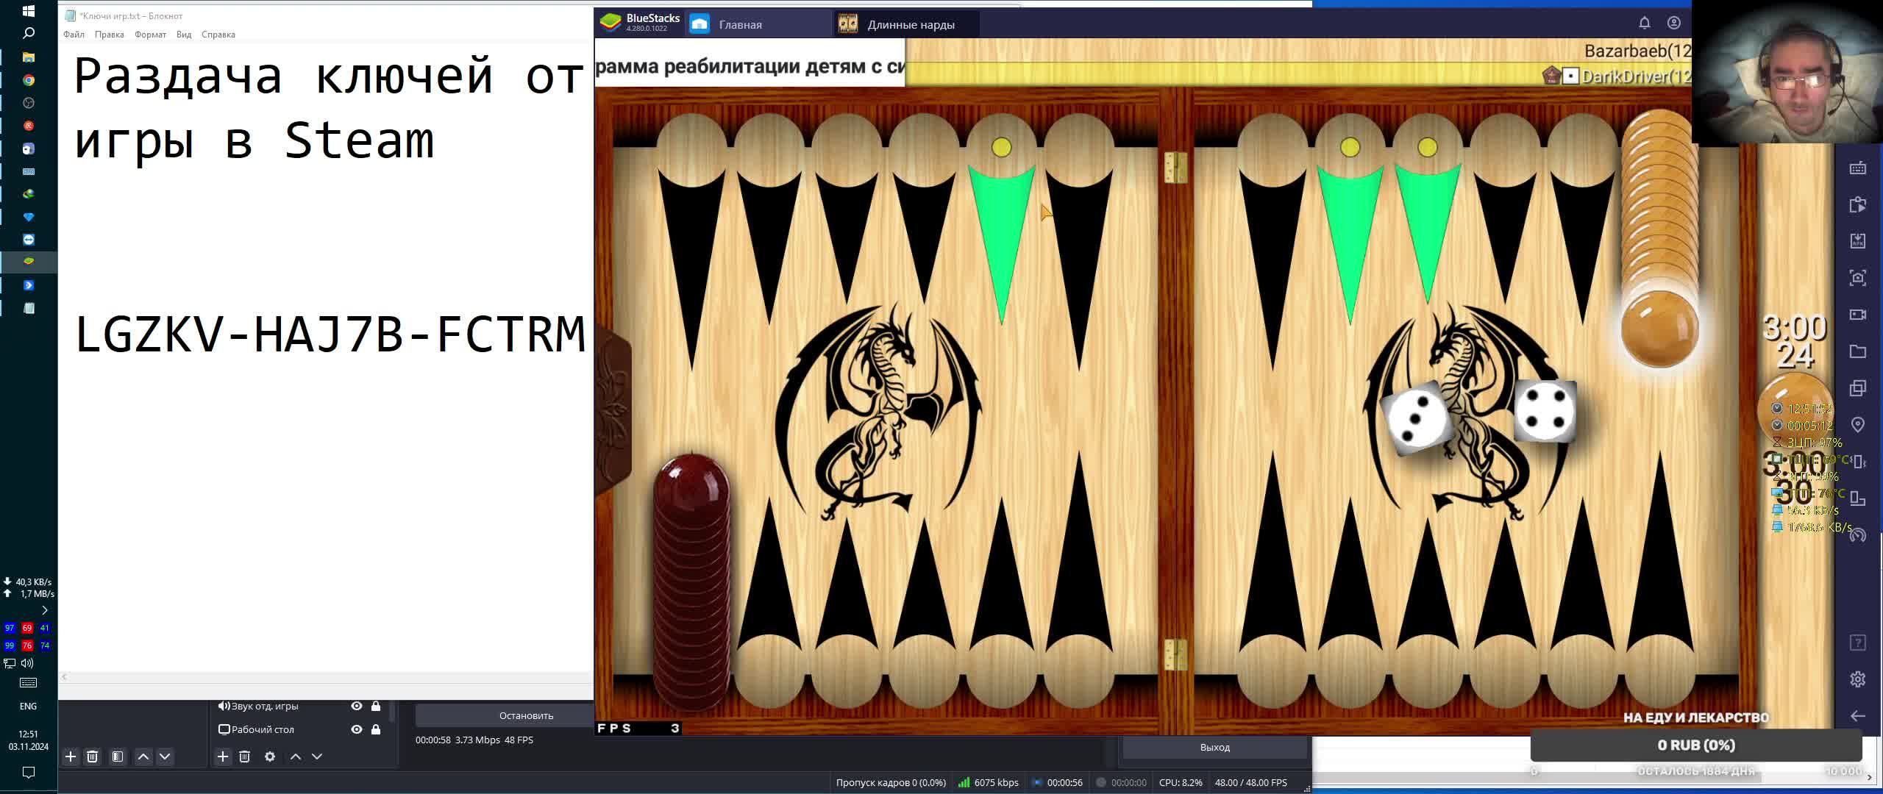The height and width of the screenshot is (794, 1883).
Task: Open multi-instance manager icon
Action: click(1857, 388)
